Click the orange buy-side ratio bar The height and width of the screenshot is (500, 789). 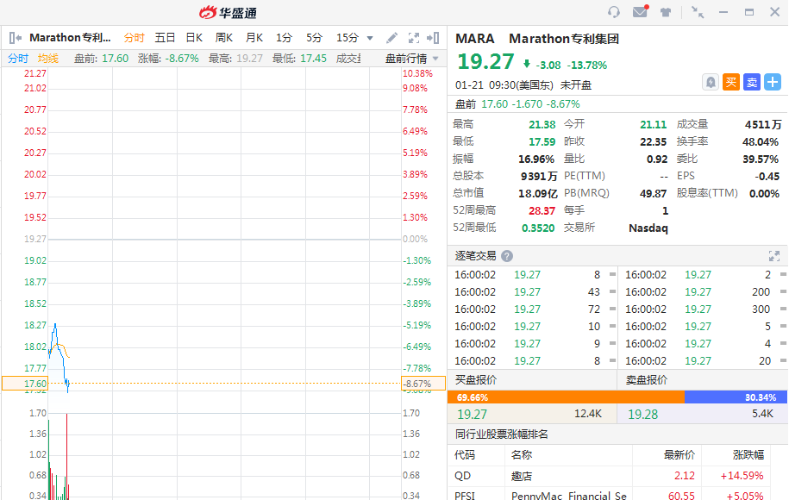point(565,397)
